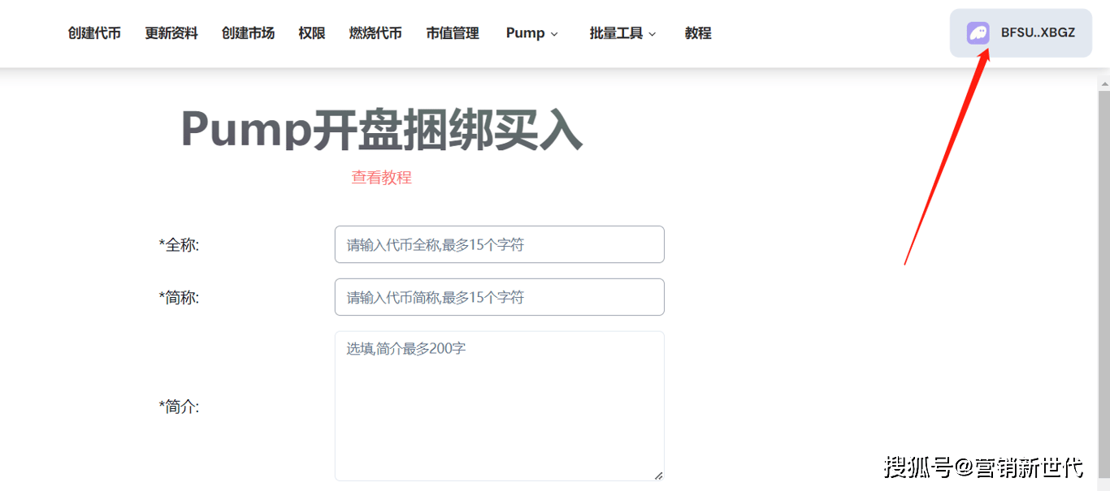Click the textarea resize handle
The image size is (1110, 491).
[x=659, y=476]
